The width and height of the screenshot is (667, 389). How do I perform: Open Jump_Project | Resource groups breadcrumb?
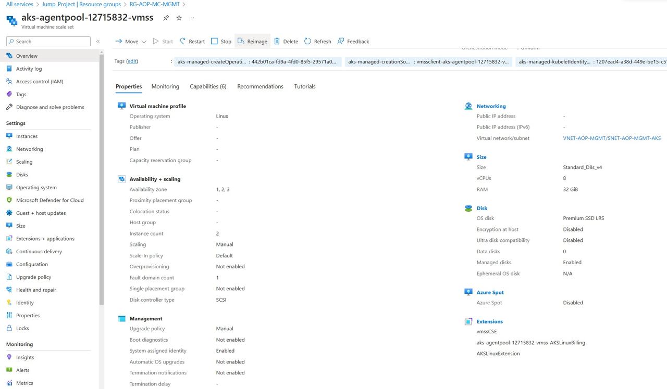tap(81, 4)
